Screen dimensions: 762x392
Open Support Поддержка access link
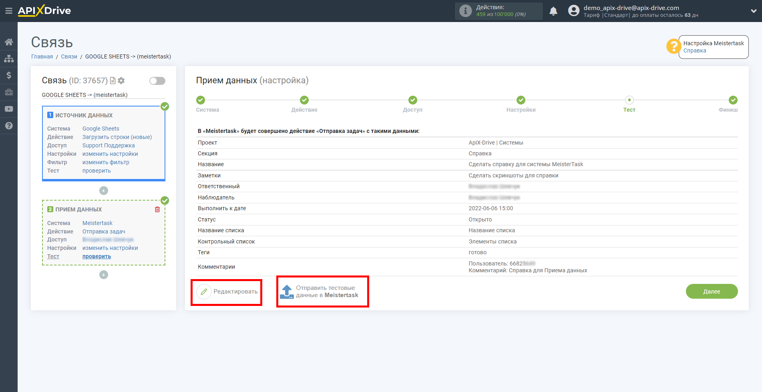point(109,145)
